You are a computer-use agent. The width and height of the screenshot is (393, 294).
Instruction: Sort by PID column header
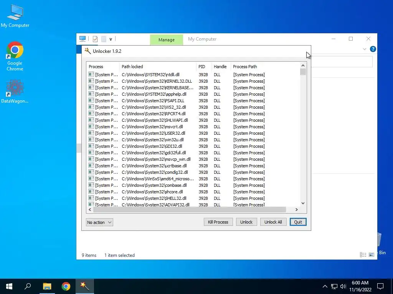click(x=204, y=67)
